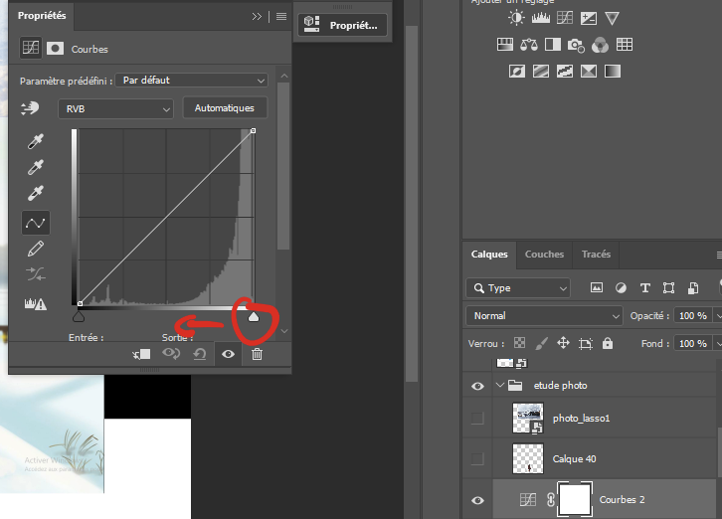The image size is (722, 519).
Task: Switch to the Couches tab
Action: (544, 255)
